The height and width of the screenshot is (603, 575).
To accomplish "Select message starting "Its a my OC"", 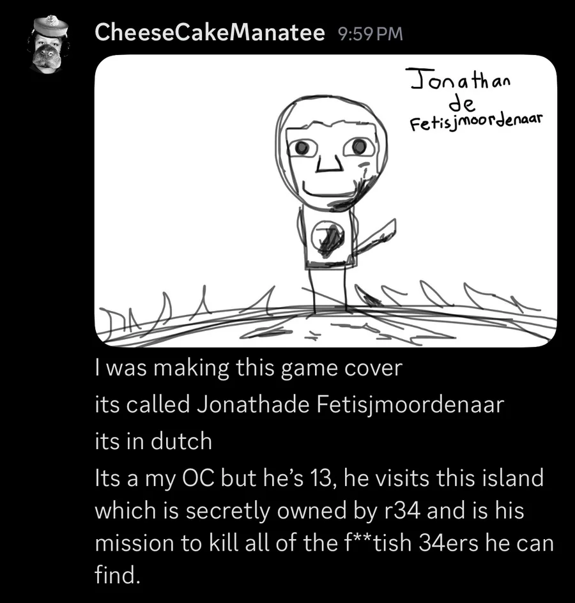I will pyautogui.click(x=324, y=526).
